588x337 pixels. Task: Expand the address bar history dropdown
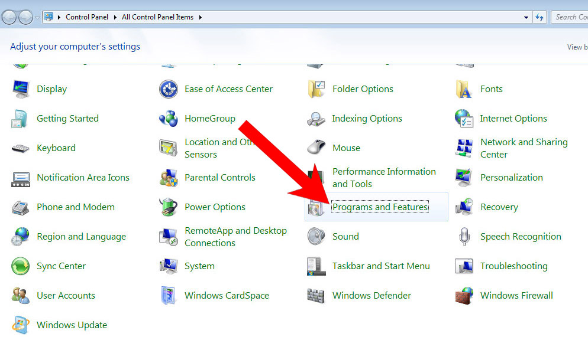click(526, 17)
